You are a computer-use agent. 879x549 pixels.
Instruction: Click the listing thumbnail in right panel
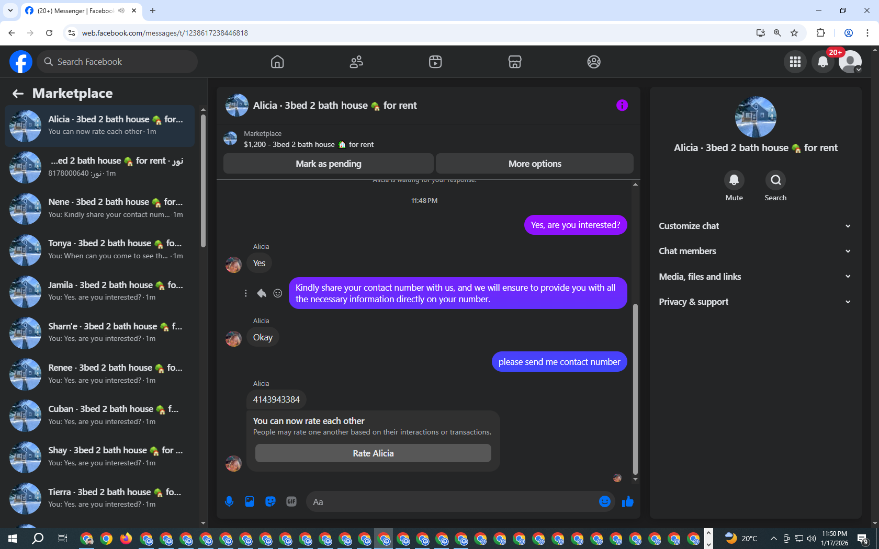point(756,117)
